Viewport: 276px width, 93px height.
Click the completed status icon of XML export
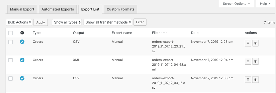22,60
